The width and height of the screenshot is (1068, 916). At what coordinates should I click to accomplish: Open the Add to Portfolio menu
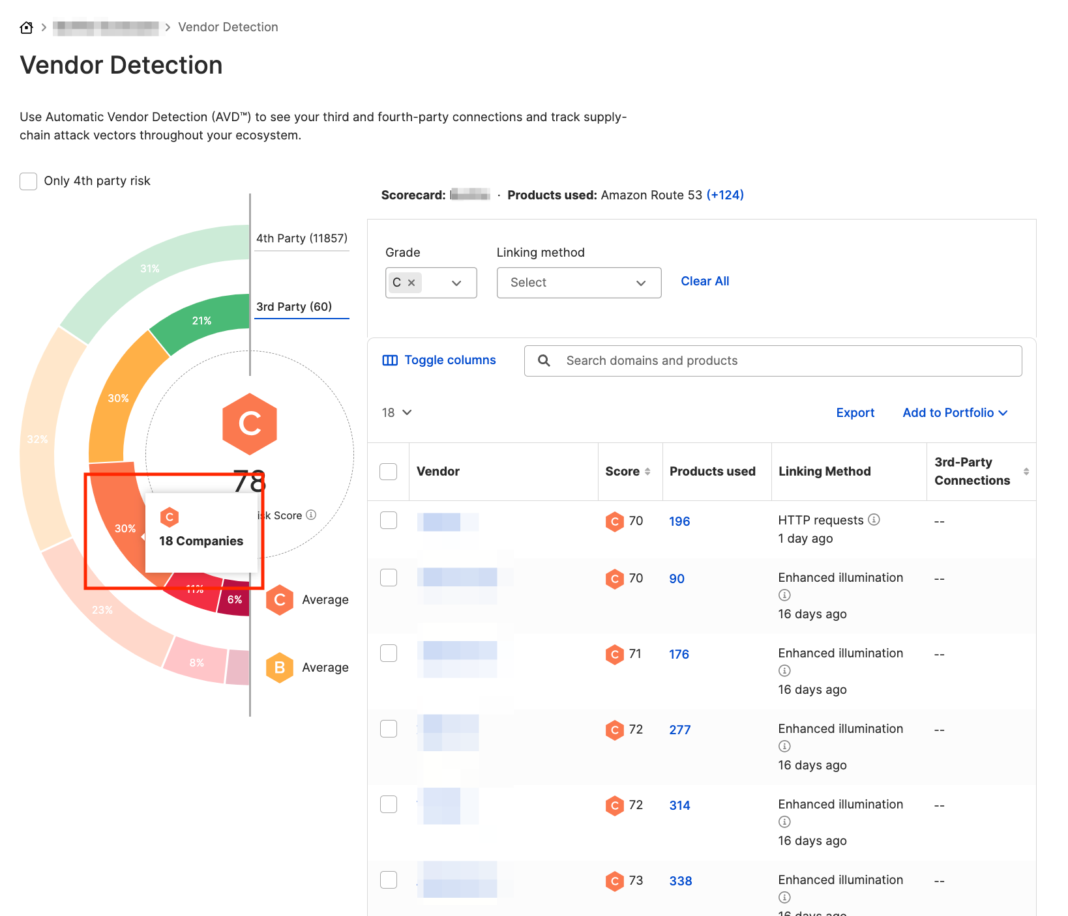(x=955, y=413)
